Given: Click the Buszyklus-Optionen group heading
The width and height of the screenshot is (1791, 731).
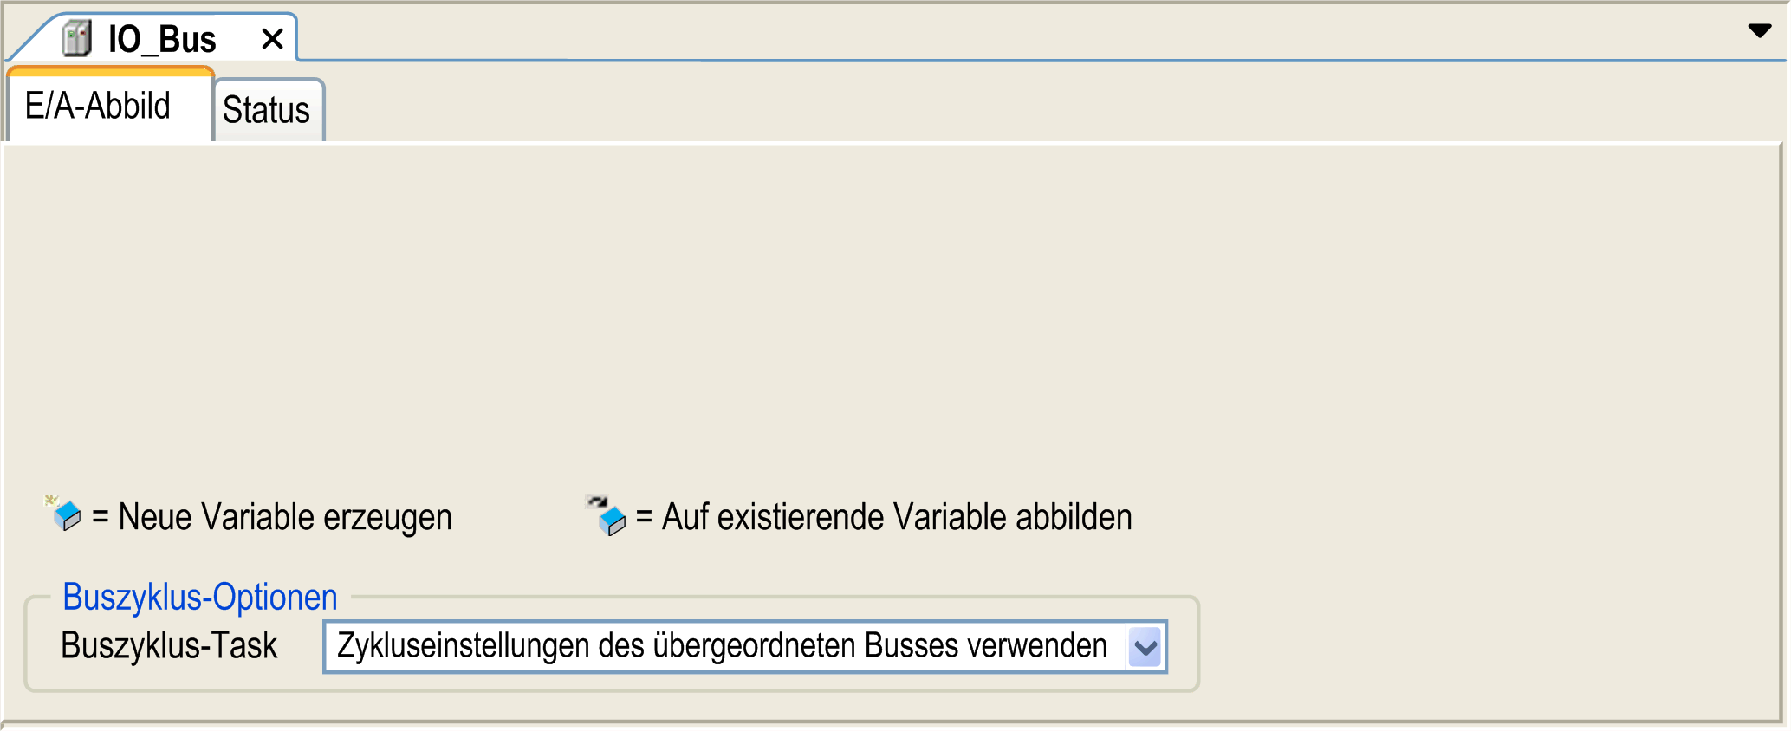Looking at the screenshot, I should pyautogui.click(x=200, y=597).
